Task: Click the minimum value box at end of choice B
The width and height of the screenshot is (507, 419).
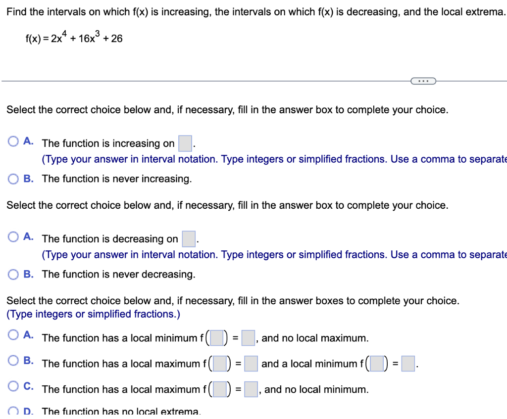Action: point(408,364)
